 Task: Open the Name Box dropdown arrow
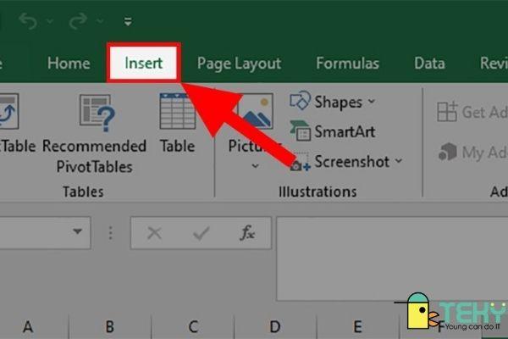point(77,231)
